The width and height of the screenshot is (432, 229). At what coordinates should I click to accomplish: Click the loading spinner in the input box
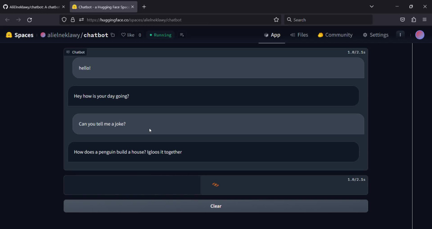[216, 185]
